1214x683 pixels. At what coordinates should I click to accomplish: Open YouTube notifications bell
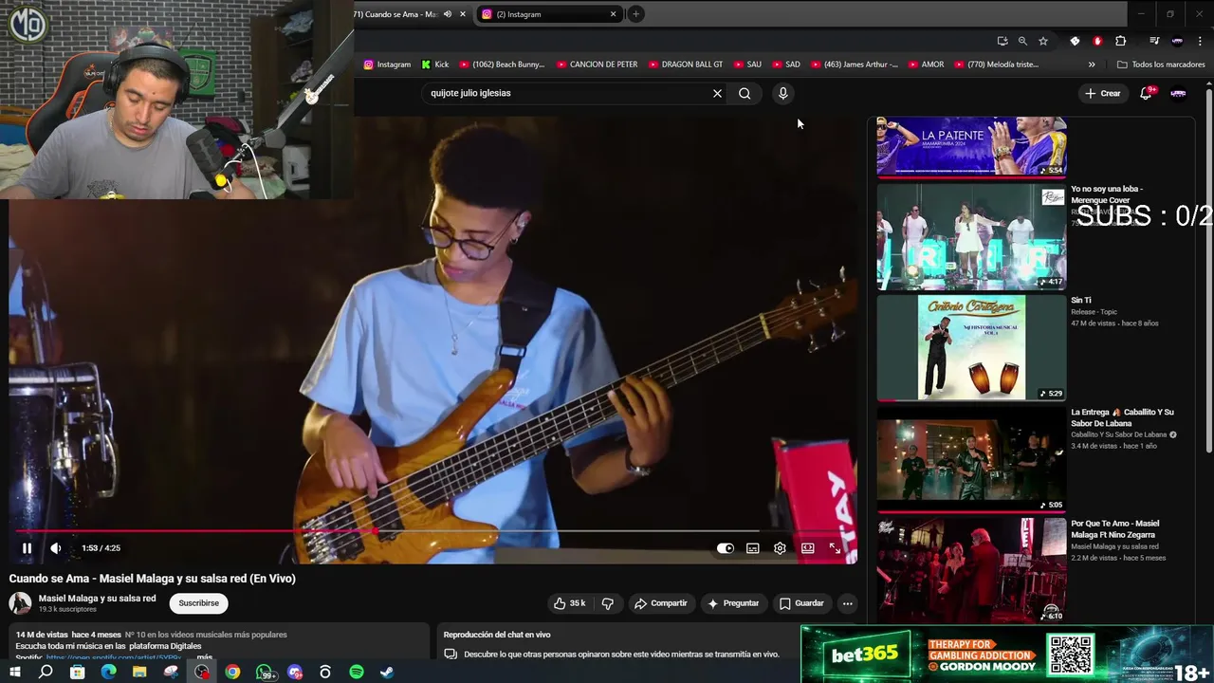[x=1146, y=93]
